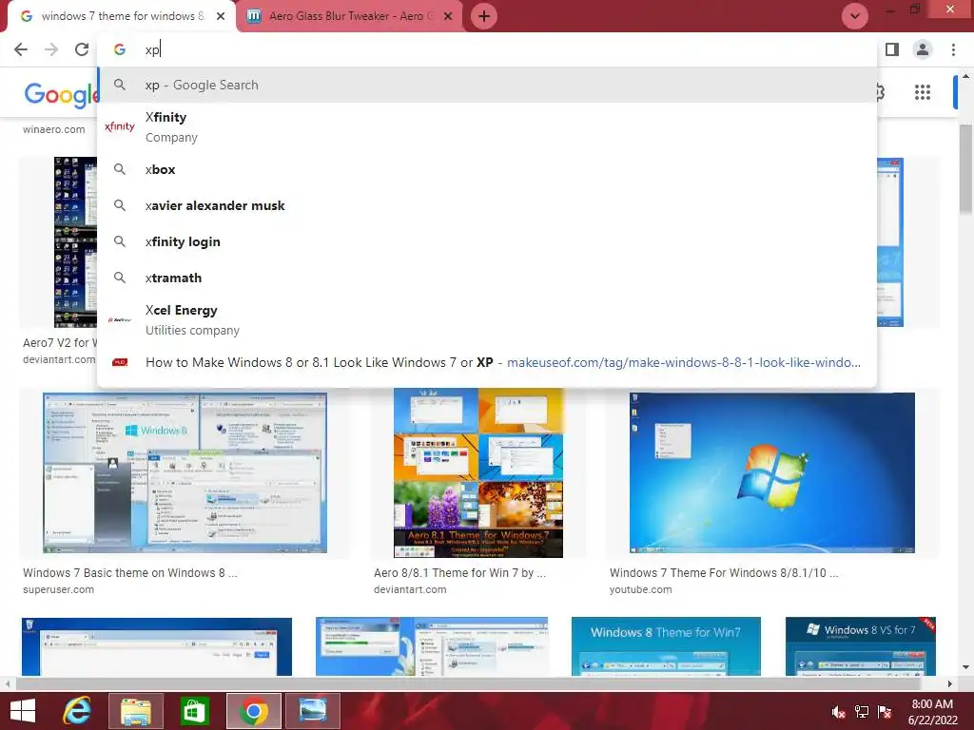The height and width of the screenshot is (730, 974).
Task: Click the Google logo on the page
Action: 60,94
